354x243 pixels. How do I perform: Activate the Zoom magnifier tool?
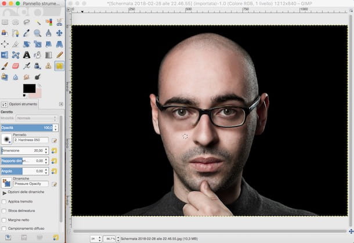pos(38,33)
